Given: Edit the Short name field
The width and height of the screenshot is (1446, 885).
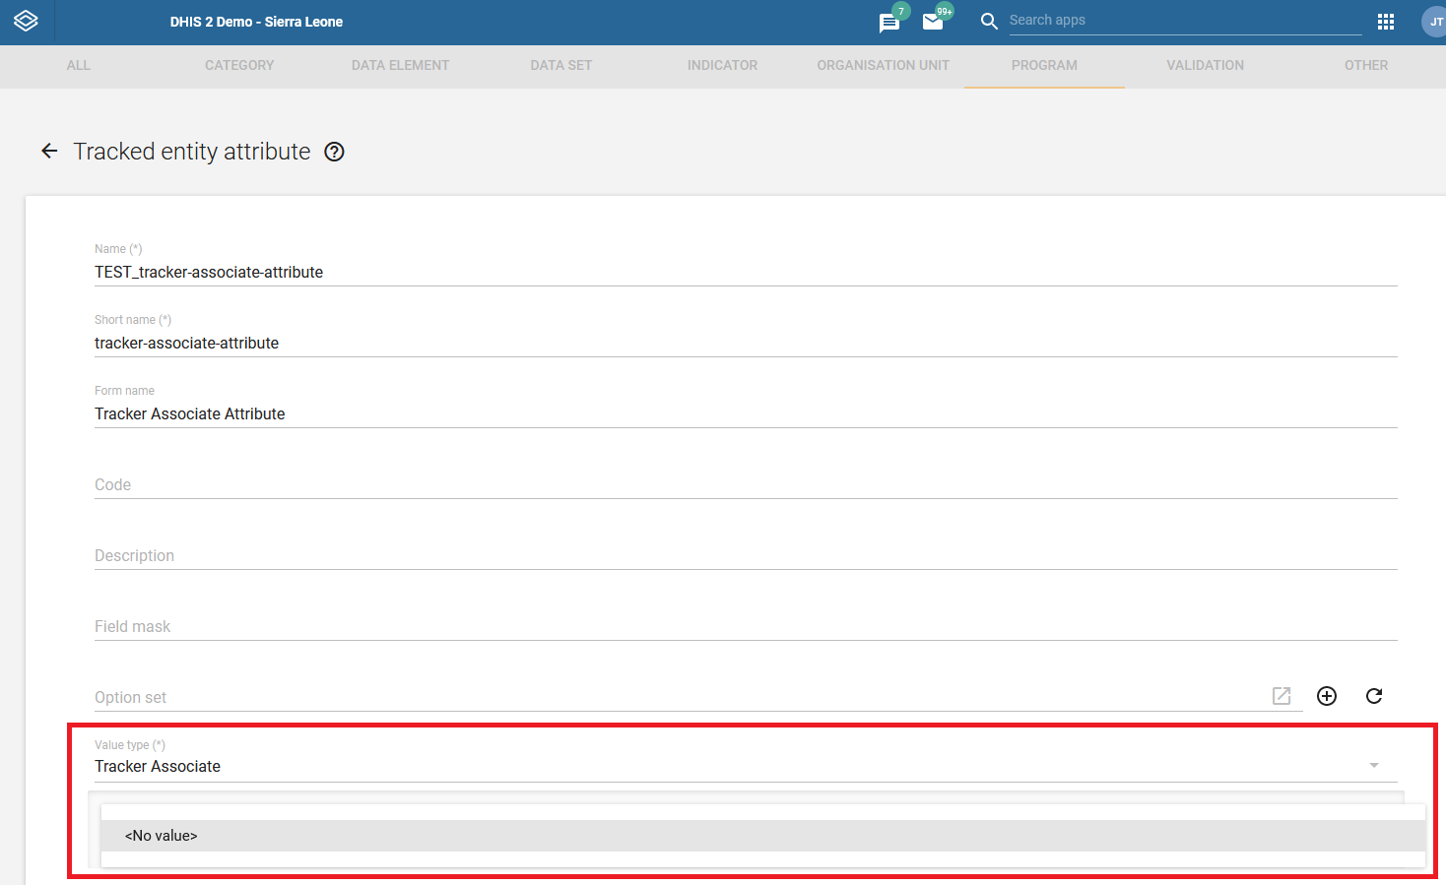Looking at the screenshot, I should pyautogui.click(x=746, y=343).
